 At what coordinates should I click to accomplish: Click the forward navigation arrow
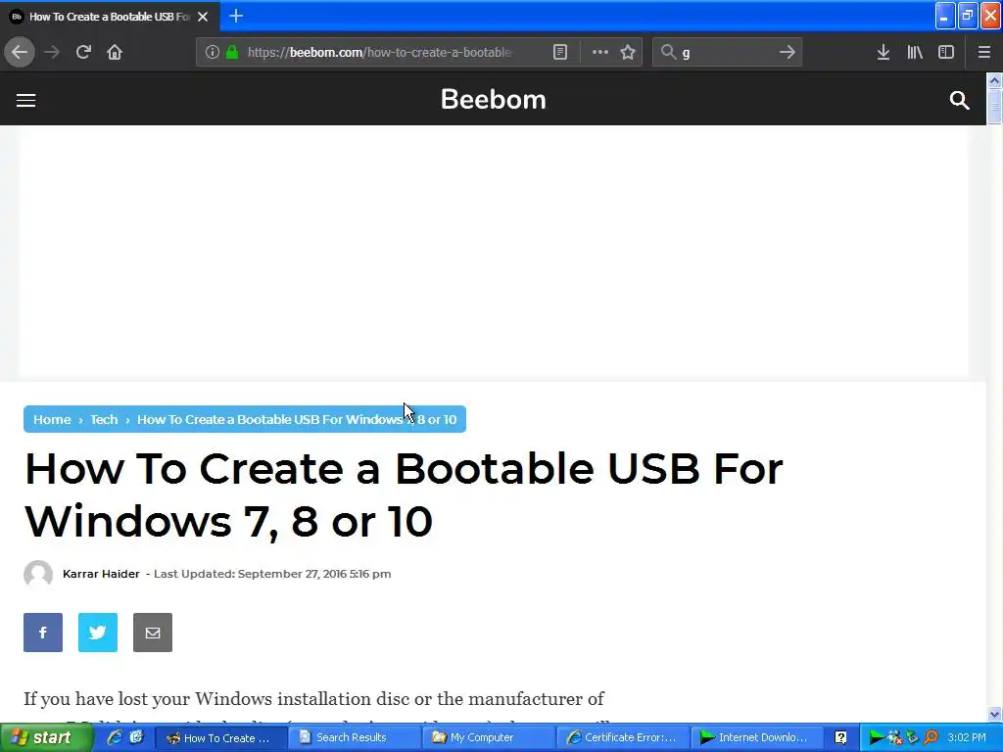(x=52, y=52)
